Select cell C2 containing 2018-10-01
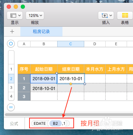Image resolution: width=133 pixels, height=135 pixels. (x=71, y=79)
